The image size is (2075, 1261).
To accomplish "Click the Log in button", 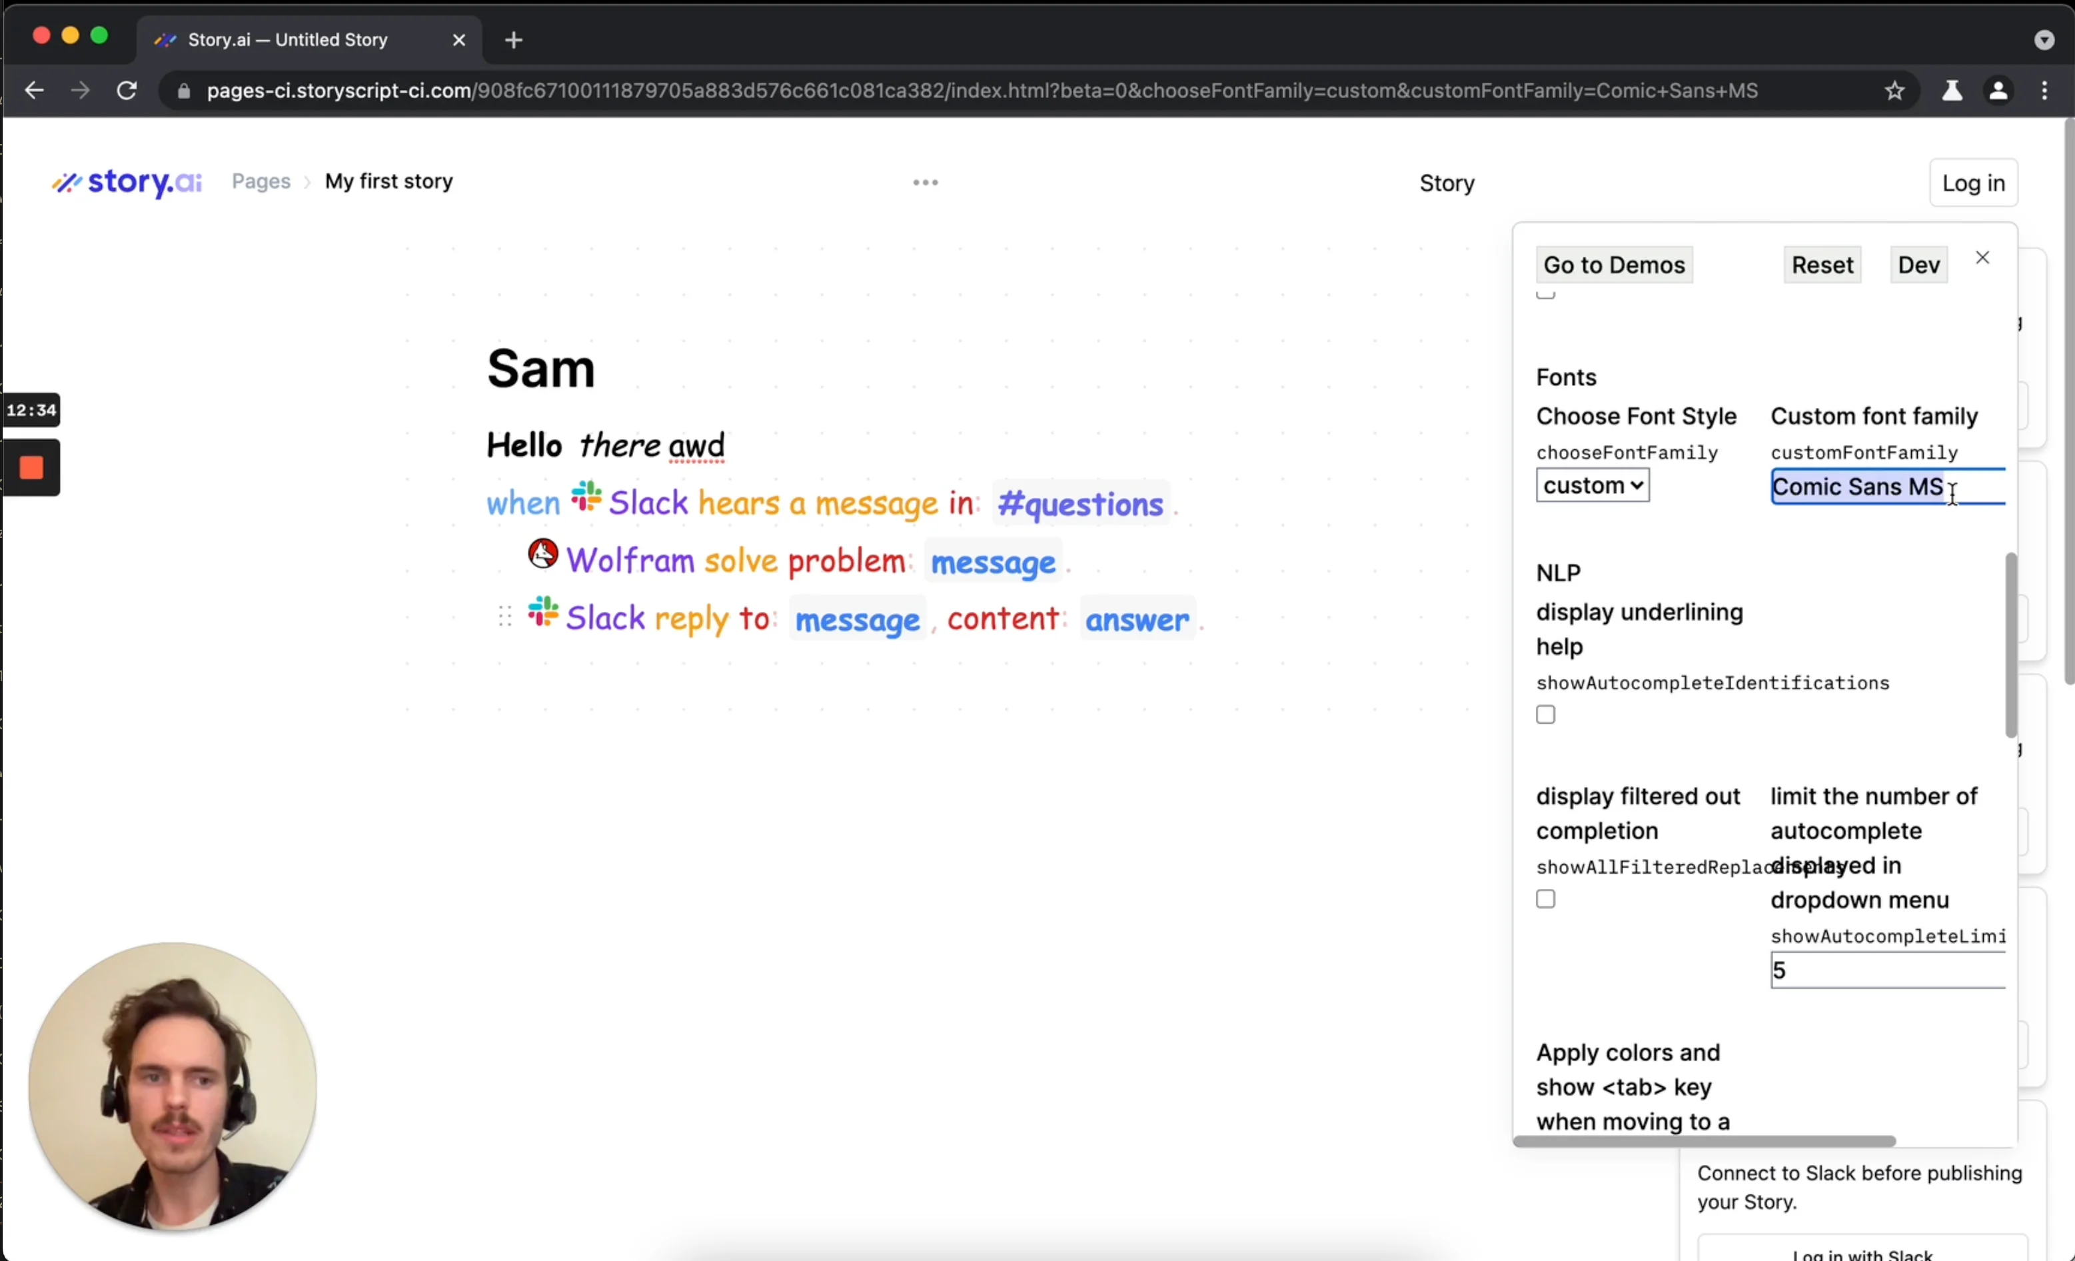I will 1973,183.
